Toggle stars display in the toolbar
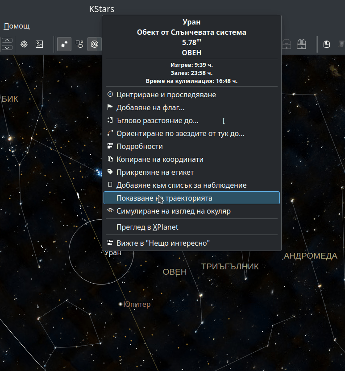This screenshot has width=345, height=371. (64, 44)
